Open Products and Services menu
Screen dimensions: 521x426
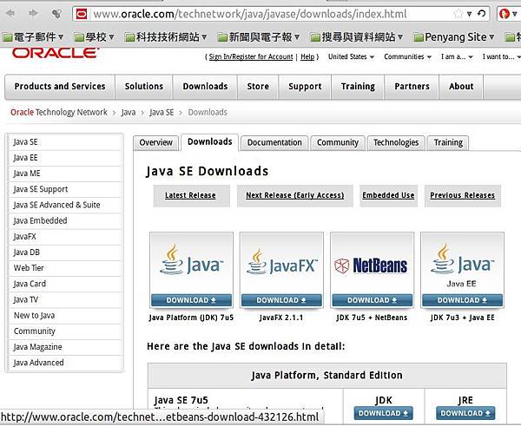60,87
